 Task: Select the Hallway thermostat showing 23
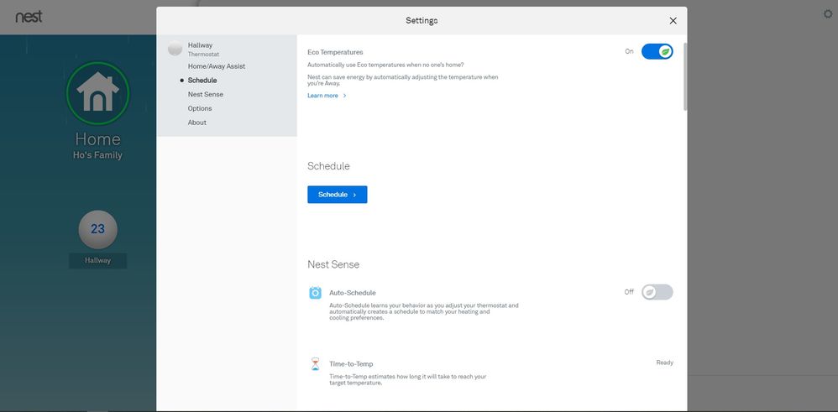tap(97, 229)
